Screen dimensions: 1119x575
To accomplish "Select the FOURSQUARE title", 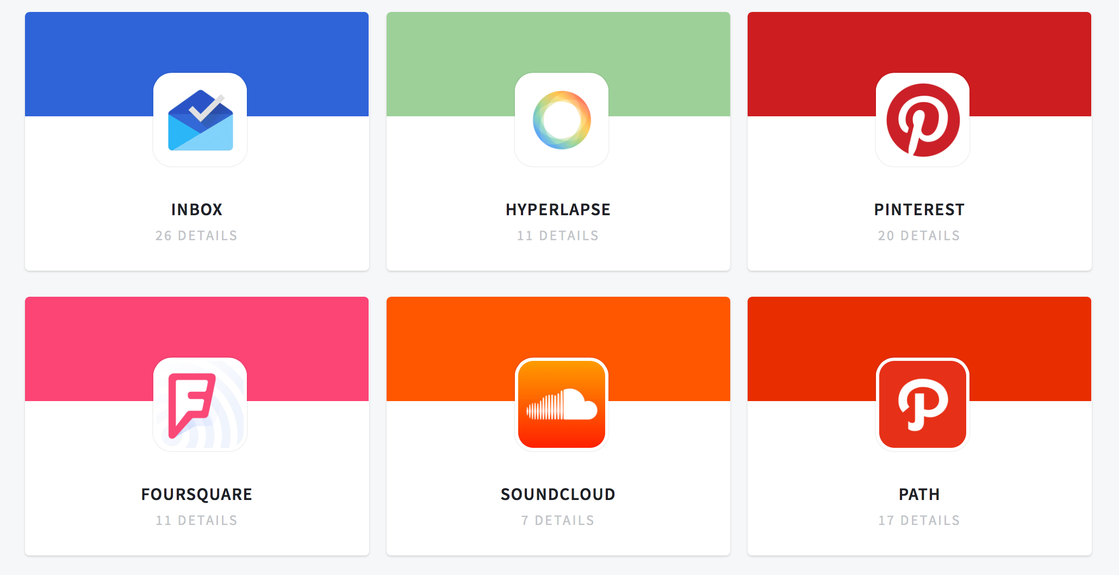I will 197,495.
